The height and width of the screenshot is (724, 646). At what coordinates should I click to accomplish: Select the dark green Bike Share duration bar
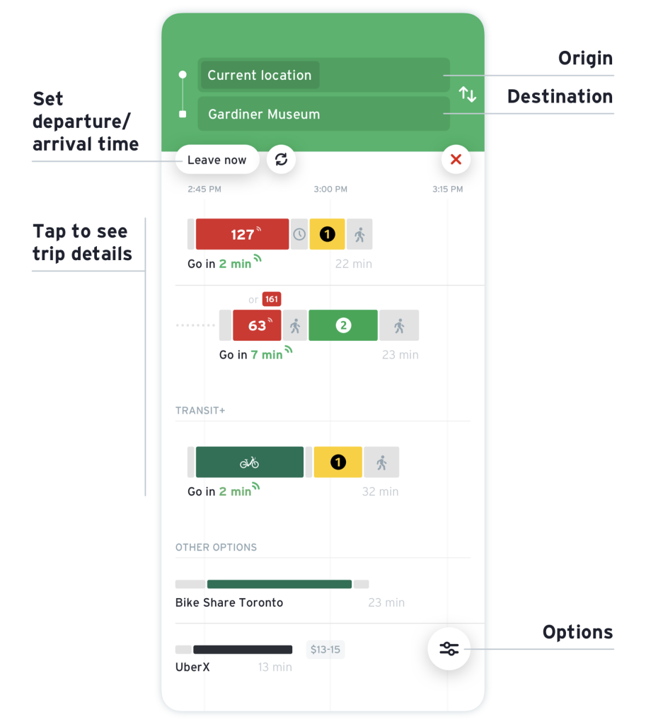279,584
